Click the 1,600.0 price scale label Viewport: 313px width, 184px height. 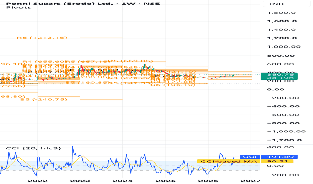point(282,21)
